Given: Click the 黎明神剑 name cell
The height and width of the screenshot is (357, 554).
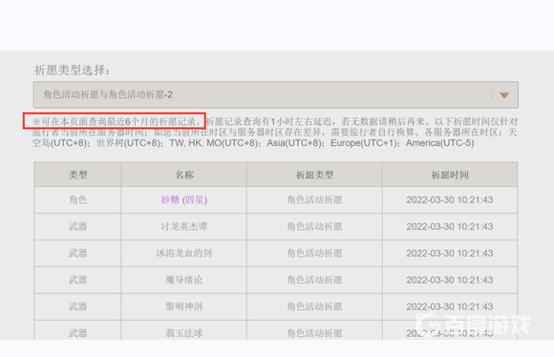Looking at the screenshot, I should pyautogui.click(x=184, y=306).
